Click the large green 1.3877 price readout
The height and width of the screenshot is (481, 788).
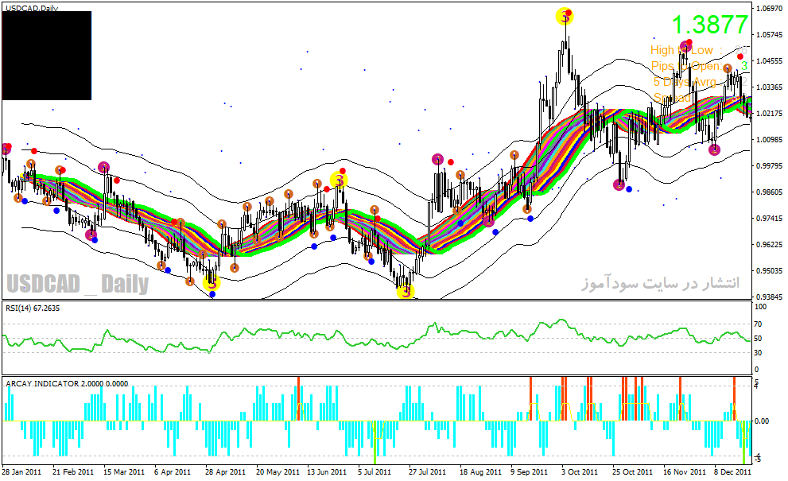click(x=709, y=25)
